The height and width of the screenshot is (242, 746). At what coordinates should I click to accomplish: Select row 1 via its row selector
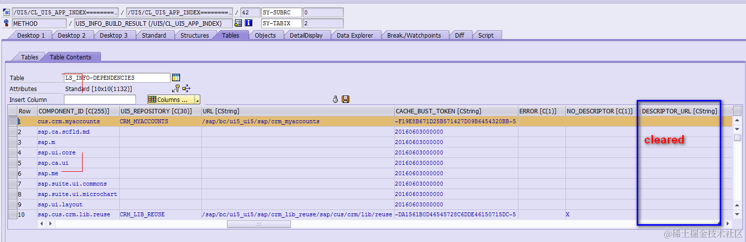click(x=13, y=121)
